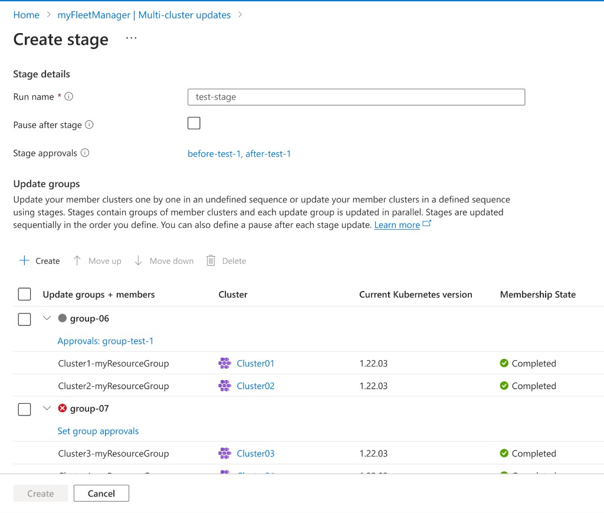
Task: Open before-test-1, after-test-1 stage approvals link
Action: 239,154
